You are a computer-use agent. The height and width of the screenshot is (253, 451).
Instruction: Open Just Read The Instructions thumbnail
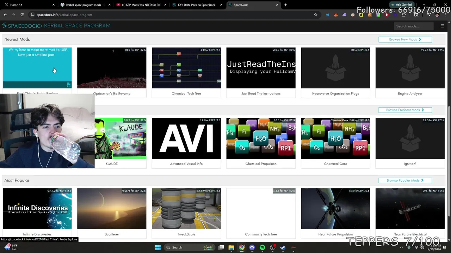pyautogui.click(x=261, y=68)
